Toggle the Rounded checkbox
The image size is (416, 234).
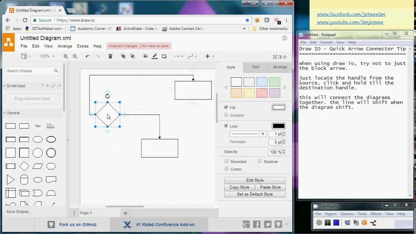coord(227,161)
